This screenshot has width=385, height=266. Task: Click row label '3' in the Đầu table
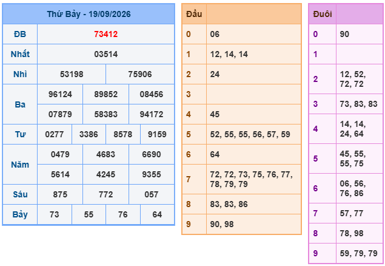pos(189,94)
